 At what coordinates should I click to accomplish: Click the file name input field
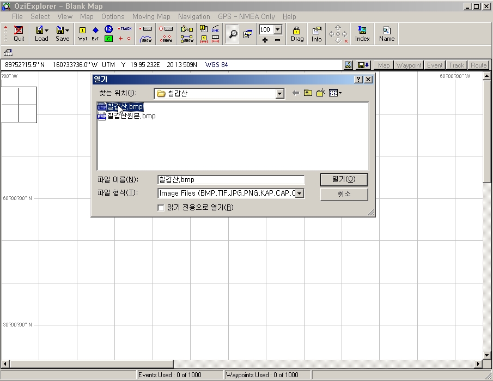(231, 180)
